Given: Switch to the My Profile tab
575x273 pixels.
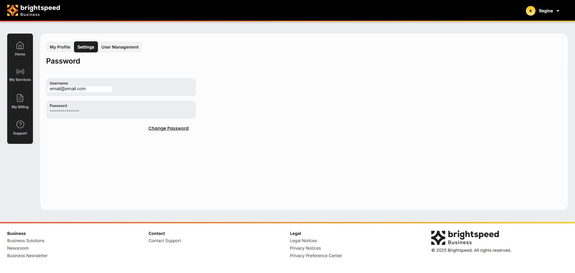Looking at the screenshot, I should coord(60,47).
